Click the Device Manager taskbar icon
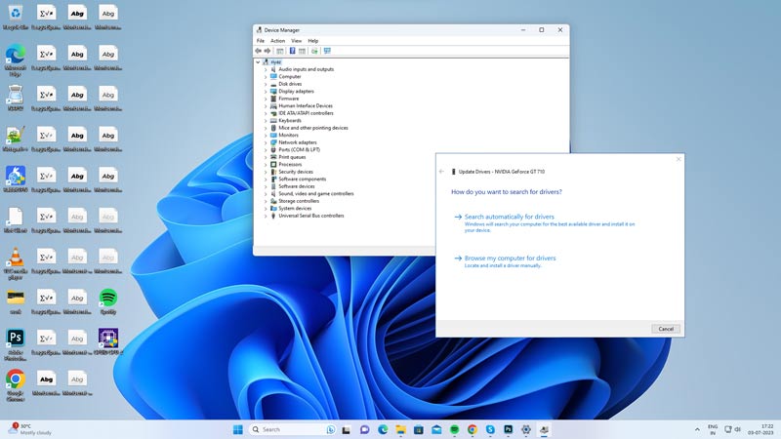 coord(544,429)
